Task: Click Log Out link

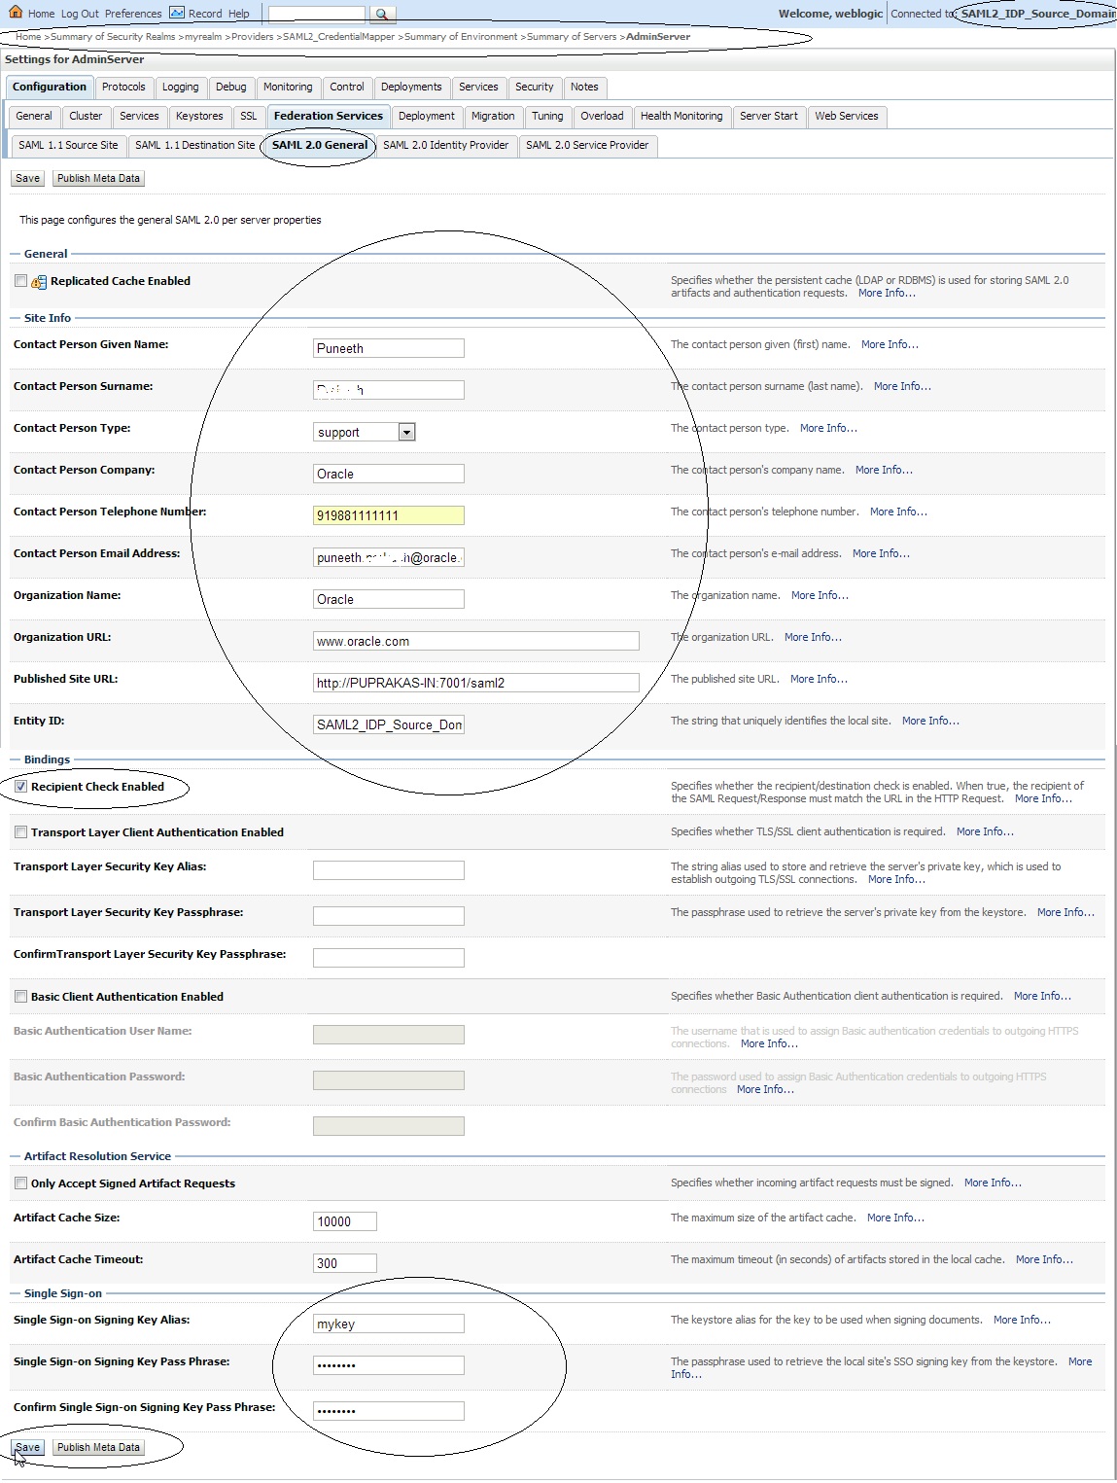Action: 80,14
